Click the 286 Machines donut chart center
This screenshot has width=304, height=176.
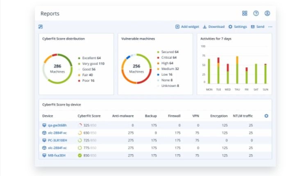[57, 69]
